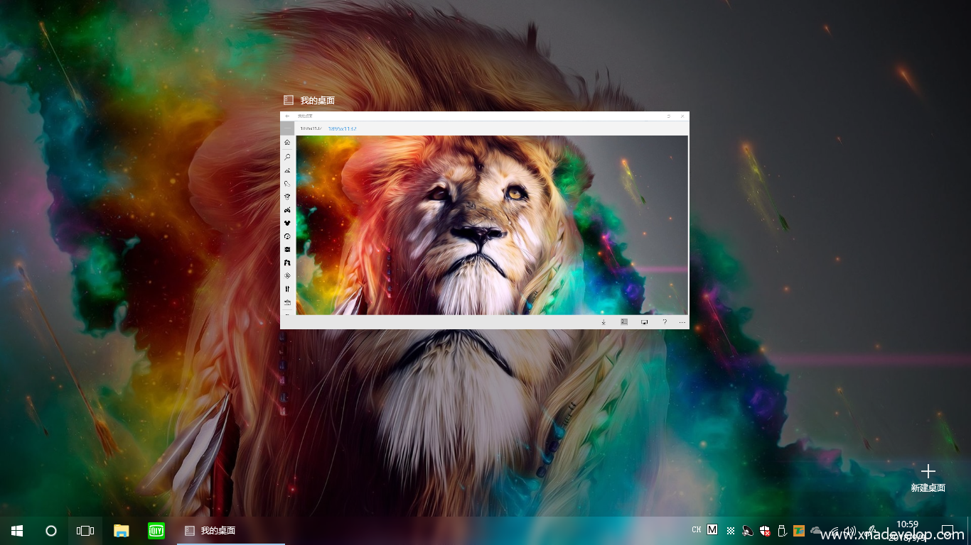The image size is (971, 545).
Task: Select the landscape category icon in the sidebar
Action: (x=287, y=170)
